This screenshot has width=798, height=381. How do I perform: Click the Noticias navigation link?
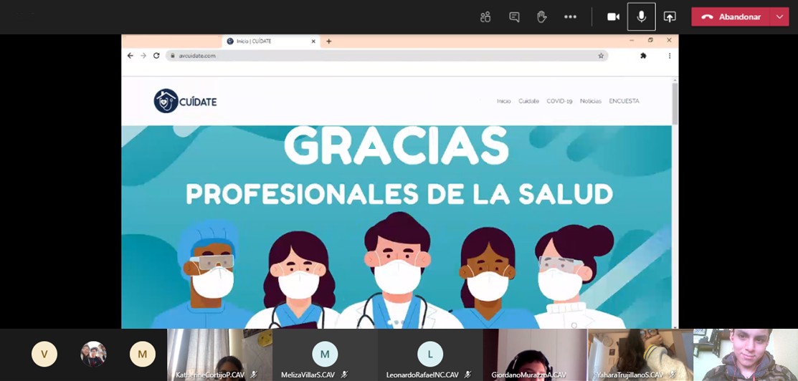[591, 101]
